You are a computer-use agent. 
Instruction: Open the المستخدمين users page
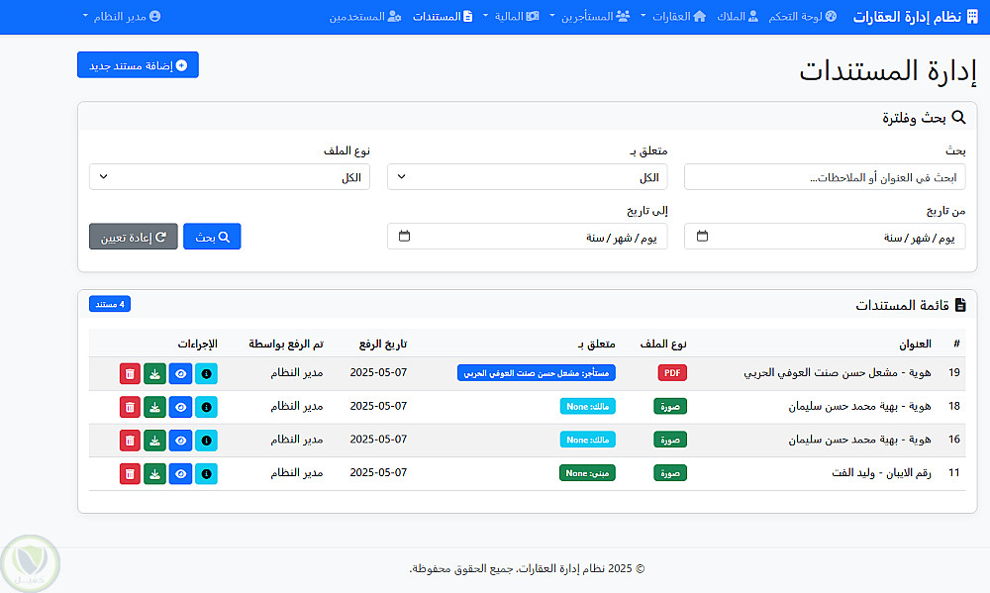(365, 17)
